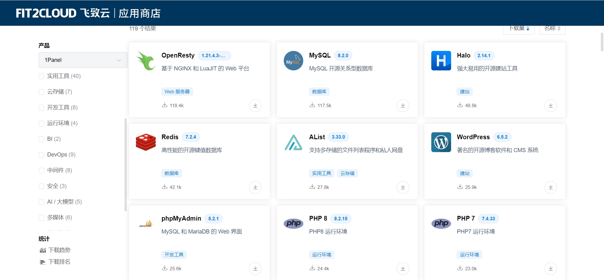604x280 pixels.
Task: Download phpMyAdmin using its round download button
Action: tap(255, 269)
